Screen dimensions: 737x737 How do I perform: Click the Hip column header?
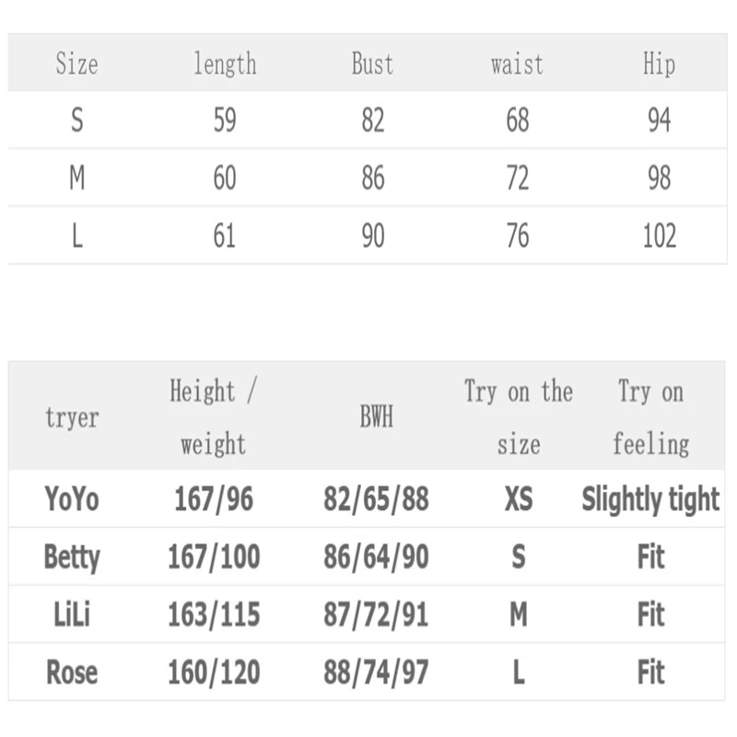[659, 64]
